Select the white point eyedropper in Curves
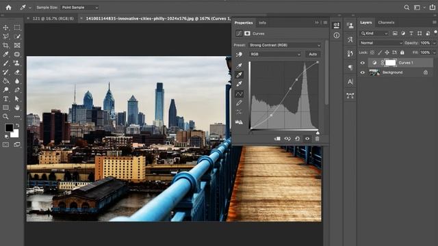Viewport: 438px width, 246px height. 239,83
